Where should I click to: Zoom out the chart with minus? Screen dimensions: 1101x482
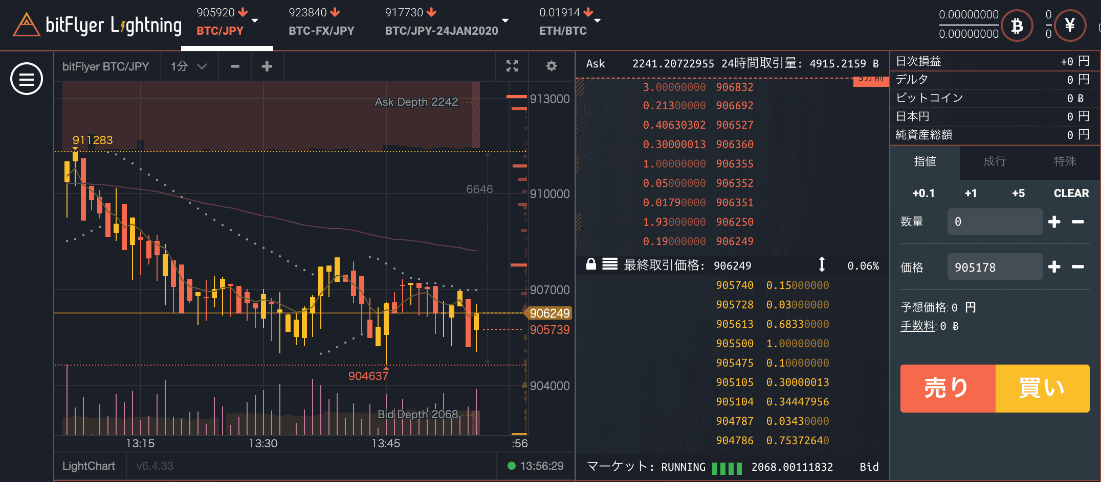pyautogui.click(x=235, y=66)
